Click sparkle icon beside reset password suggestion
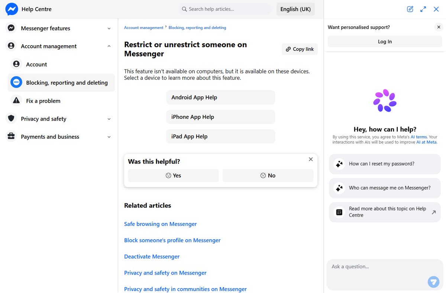The height and width of the screenshot is (293, 446). tap(339, 164)
